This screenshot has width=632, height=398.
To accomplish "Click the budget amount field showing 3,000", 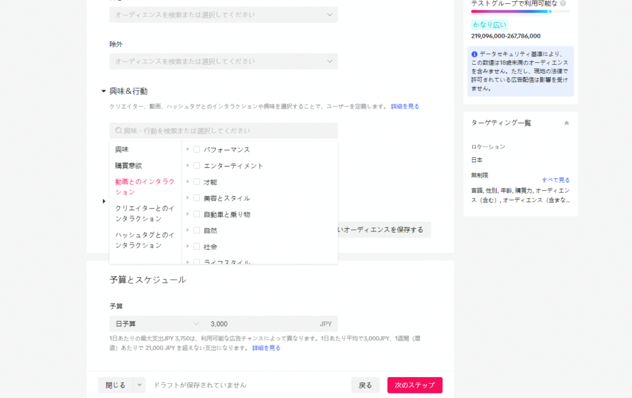I will (x=259, y=324).
